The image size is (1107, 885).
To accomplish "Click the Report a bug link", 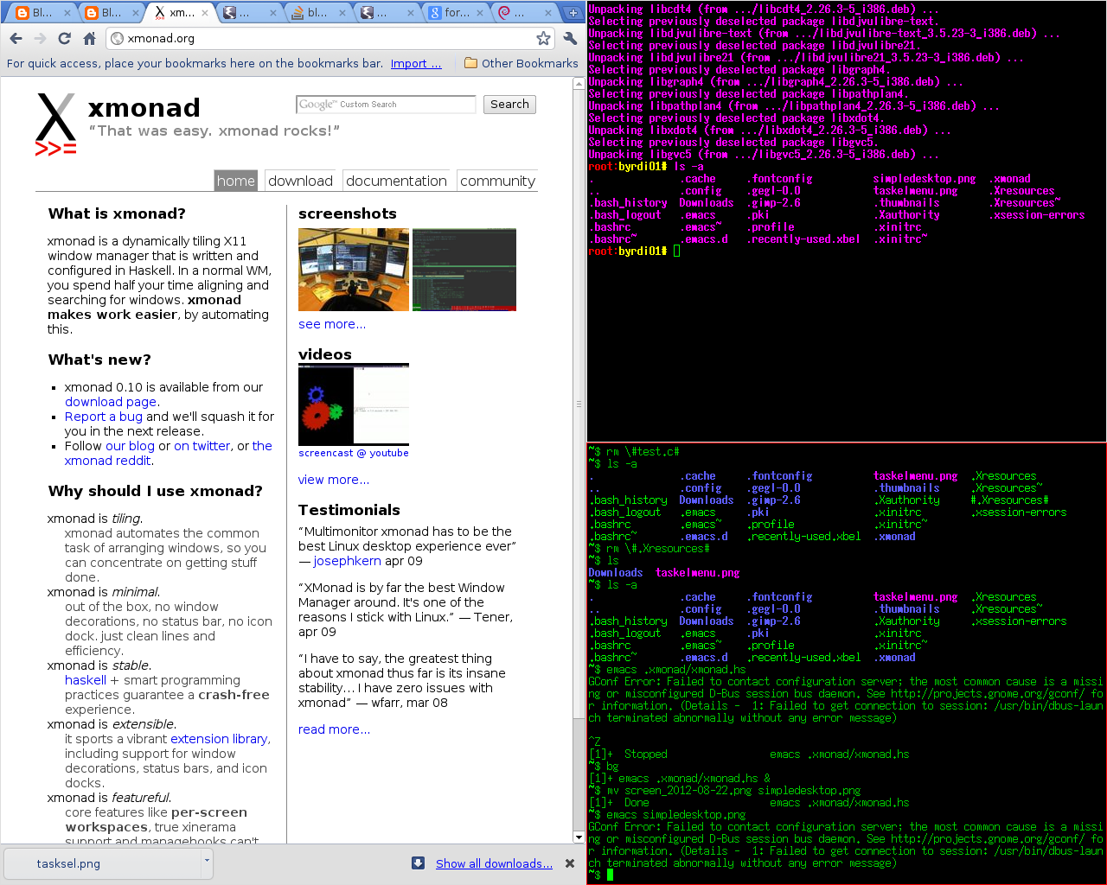I will click(104, 417).
